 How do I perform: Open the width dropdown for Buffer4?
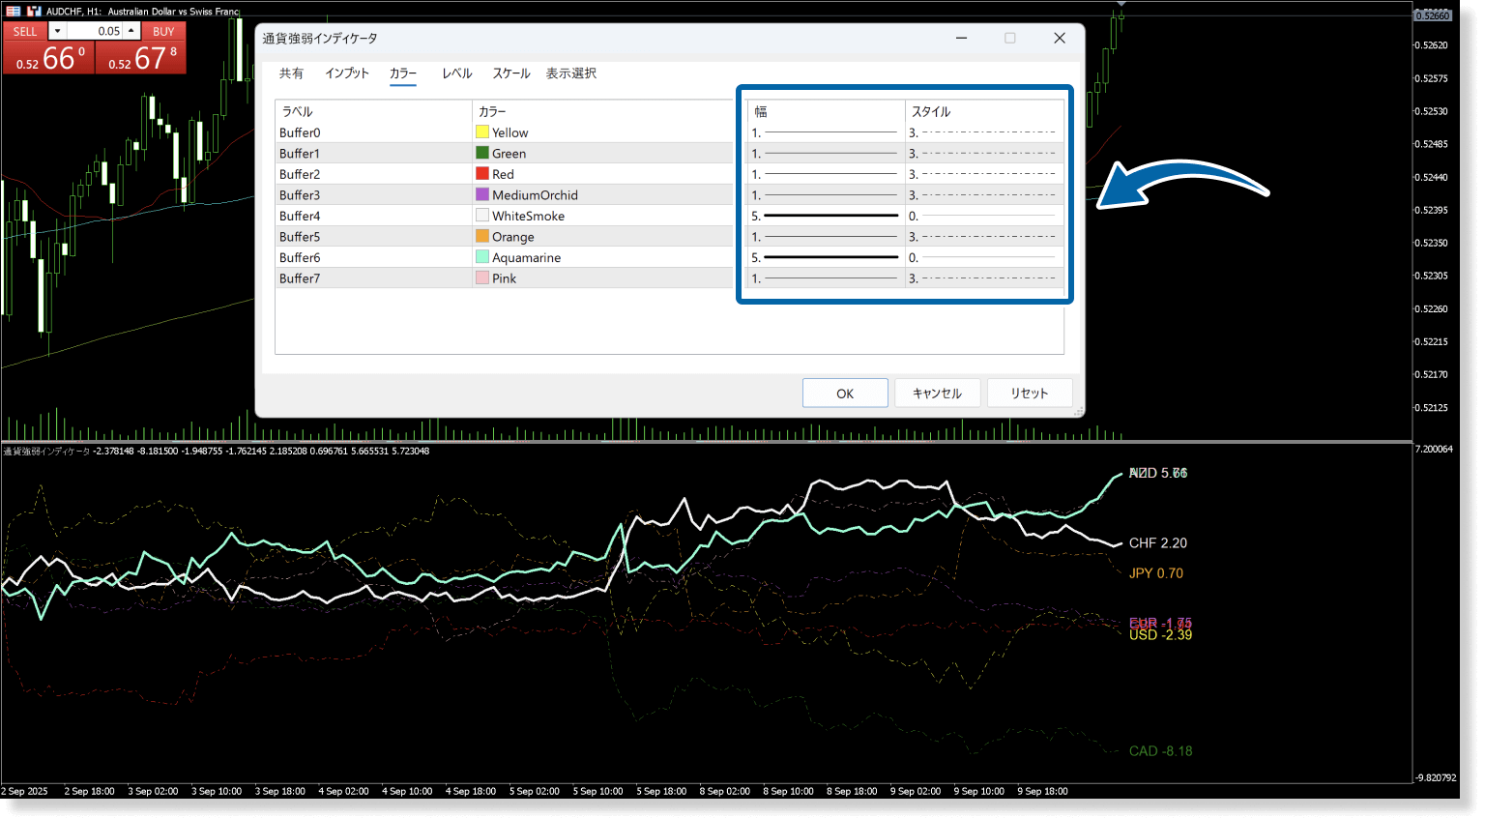coord(826,216)
